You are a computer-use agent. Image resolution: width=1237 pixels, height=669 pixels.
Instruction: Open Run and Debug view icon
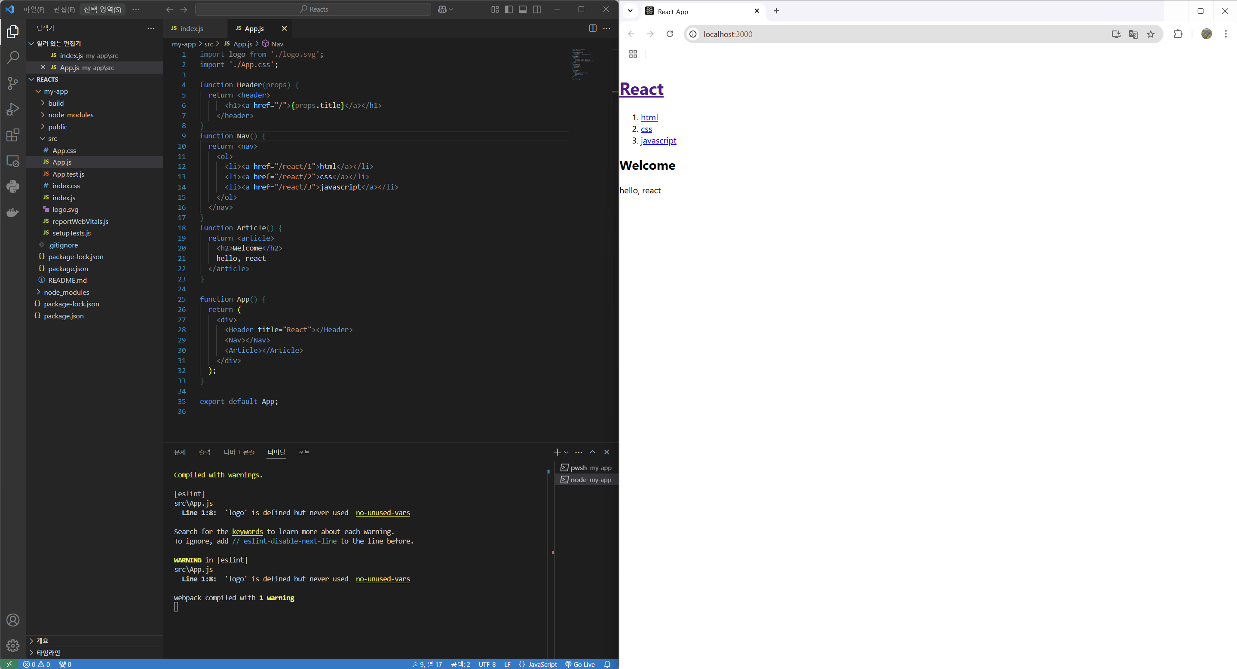point(13,109)
